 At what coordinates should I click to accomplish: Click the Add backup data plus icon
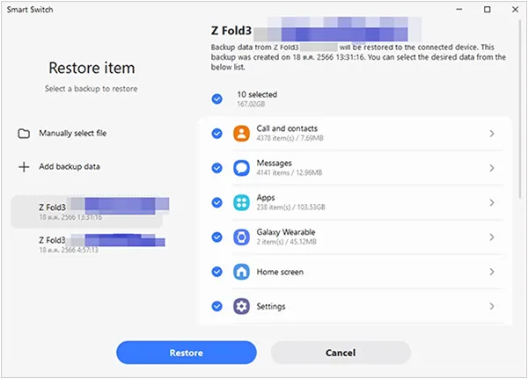tap(24, 166)
